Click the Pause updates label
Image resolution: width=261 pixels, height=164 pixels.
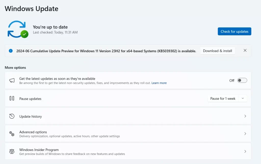tap(30, 99)
